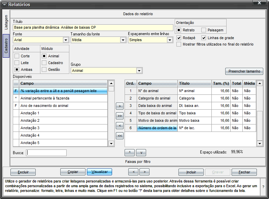
Task: Click Preencher tamanho button
Action: tap(244, 71)
